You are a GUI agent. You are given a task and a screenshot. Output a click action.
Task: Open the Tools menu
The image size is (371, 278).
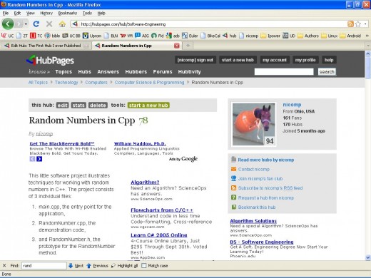[87, 13]
